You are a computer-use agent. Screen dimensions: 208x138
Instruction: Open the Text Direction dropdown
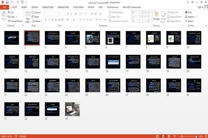click(116, 12)
